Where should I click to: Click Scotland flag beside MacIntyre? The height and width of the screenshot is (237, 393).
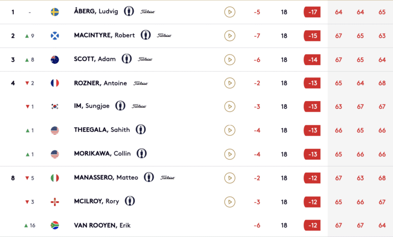[55, 36]
